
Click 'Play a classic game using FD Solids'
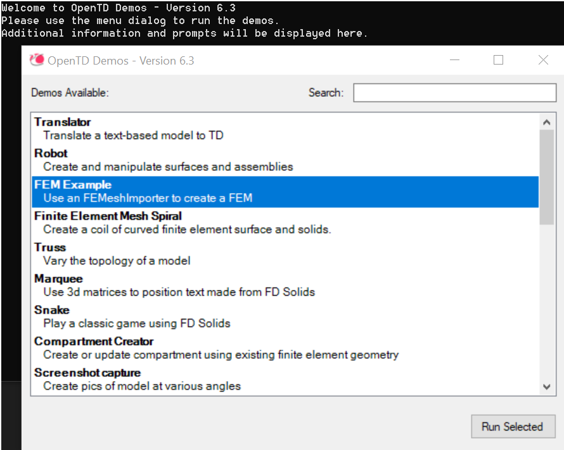coord(137,323)
